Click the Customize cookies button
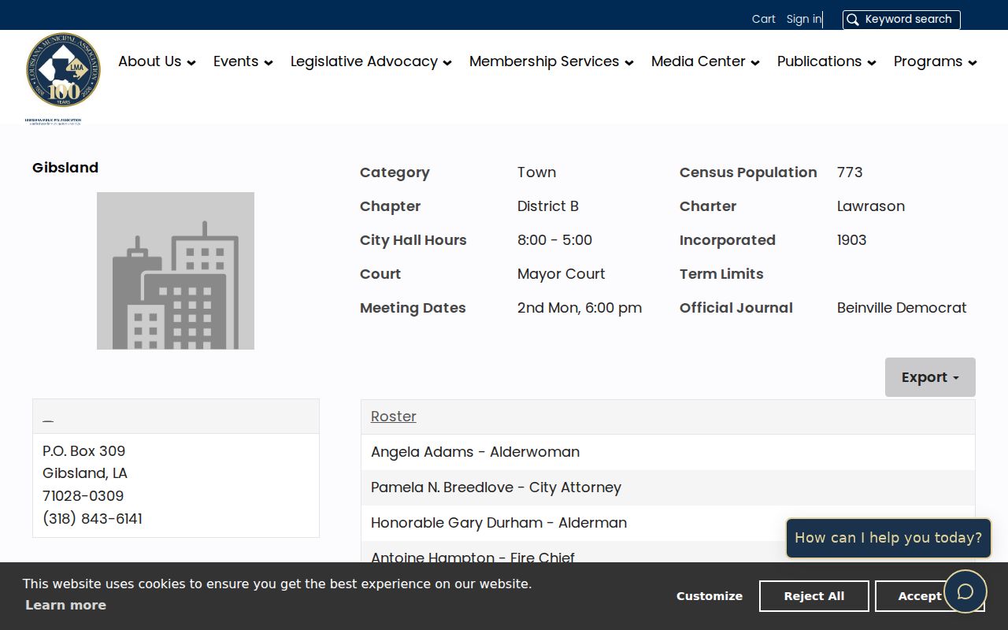Viewport: 1008px width, 630px height. tap(710, 596)
